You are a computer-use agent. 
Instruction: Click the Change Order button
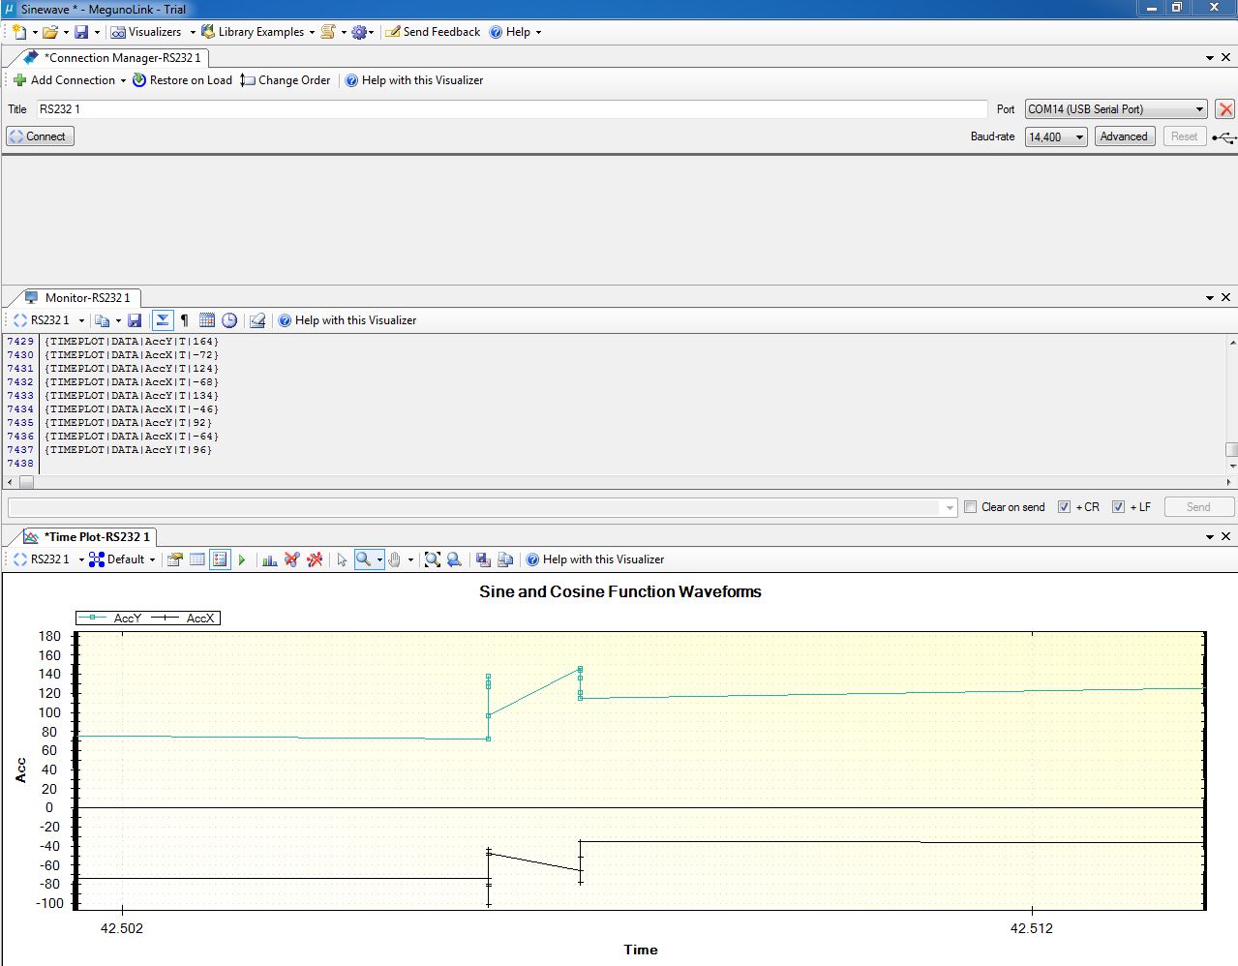[x=286, y=80]
